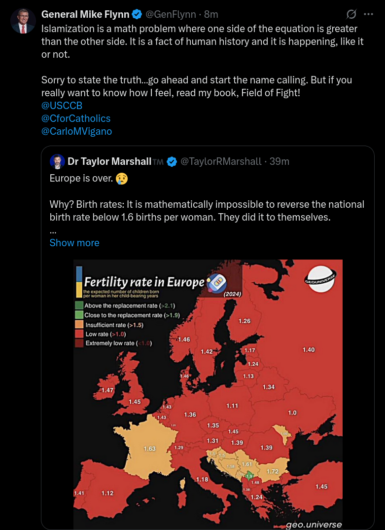Open the Europe fertility rate map image
This screenshot has height=530, width=385.
tap(208, 394)
